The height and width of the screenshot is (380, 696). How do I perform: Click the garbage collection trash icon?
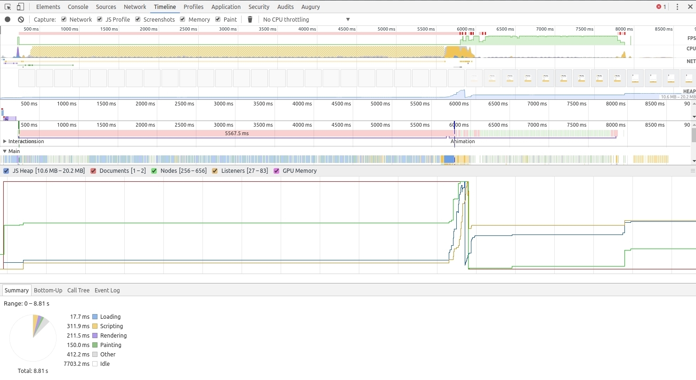[250, 19]
